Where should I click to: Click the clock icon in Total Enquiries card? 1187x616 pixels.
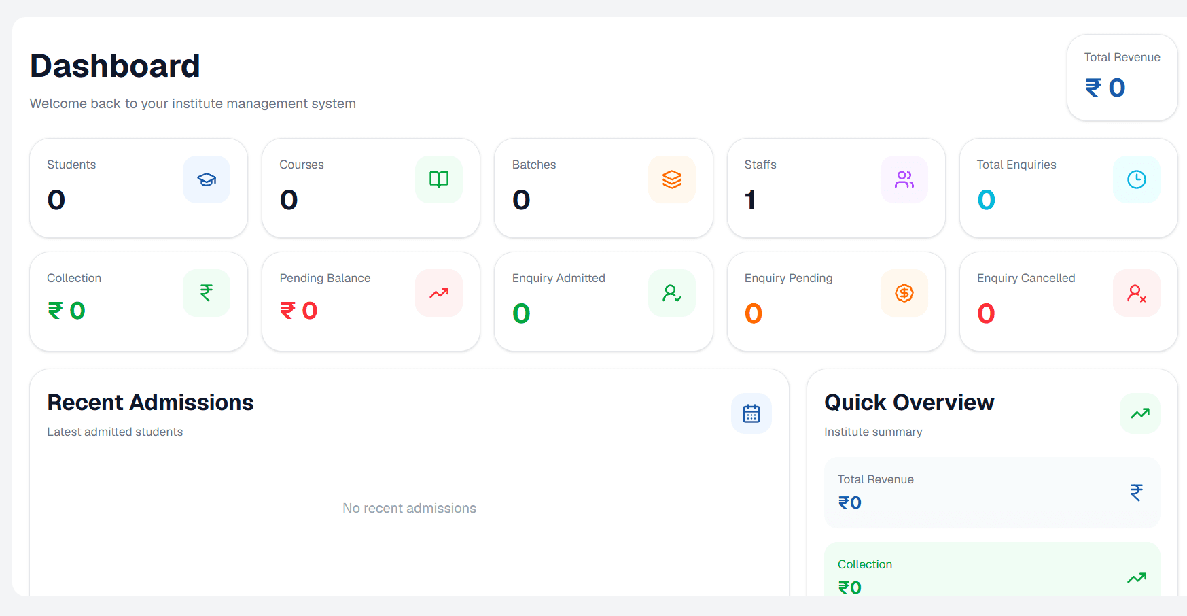click(1137, 179)
